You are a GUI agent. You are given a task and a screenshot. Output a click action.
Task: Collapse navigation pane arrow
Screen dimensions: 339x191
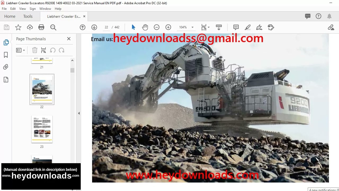(x=79, y=113)
